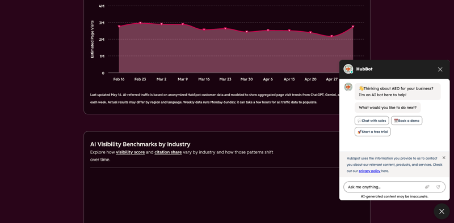This screenshot has width=454, height=223.
Task: Click the HubBot avatar in chat header
Action: 348,69
